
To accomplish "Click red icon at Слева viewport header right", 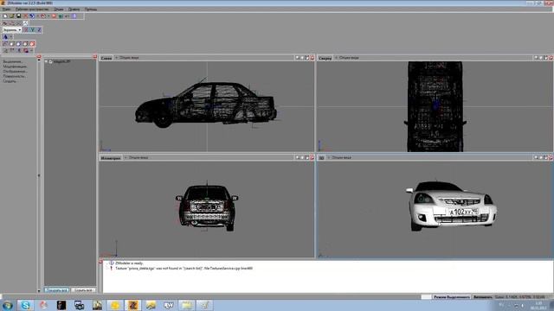I will [312, 58].
